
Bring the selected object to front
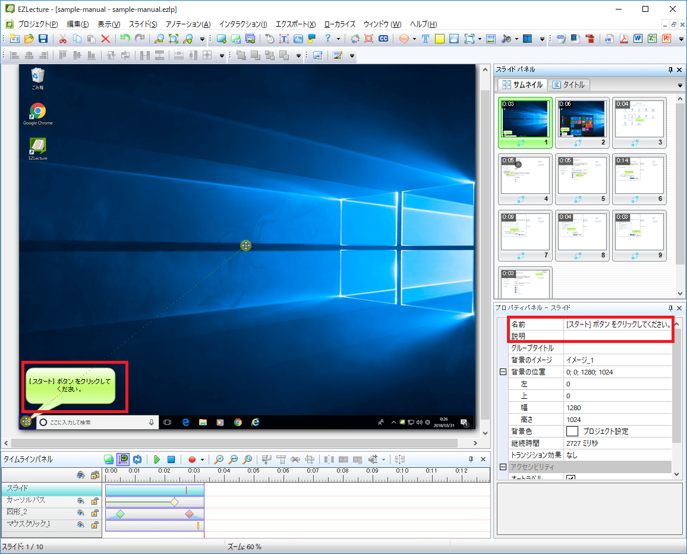pos(241,55)
